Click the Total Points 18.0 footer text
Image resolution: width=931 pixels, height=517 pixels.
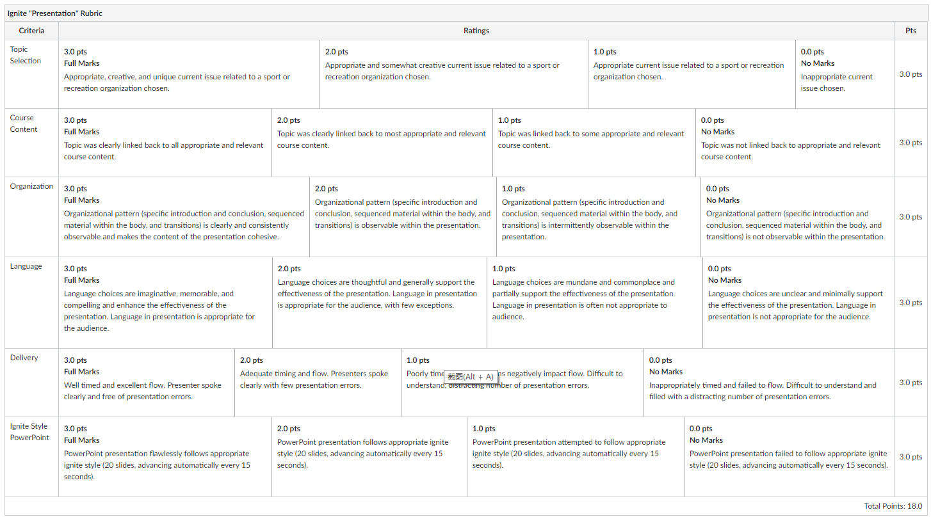click(x=893, y=506)
